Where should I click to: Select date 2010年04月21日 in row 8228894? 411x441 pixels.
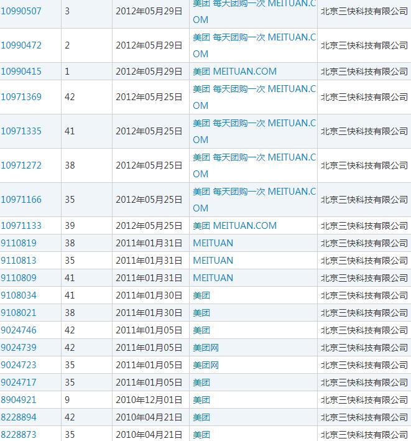149,417
